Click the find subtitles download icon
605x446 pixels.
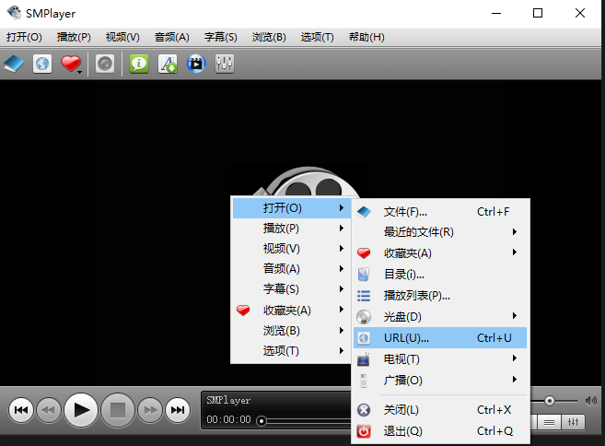click(168, 64)
